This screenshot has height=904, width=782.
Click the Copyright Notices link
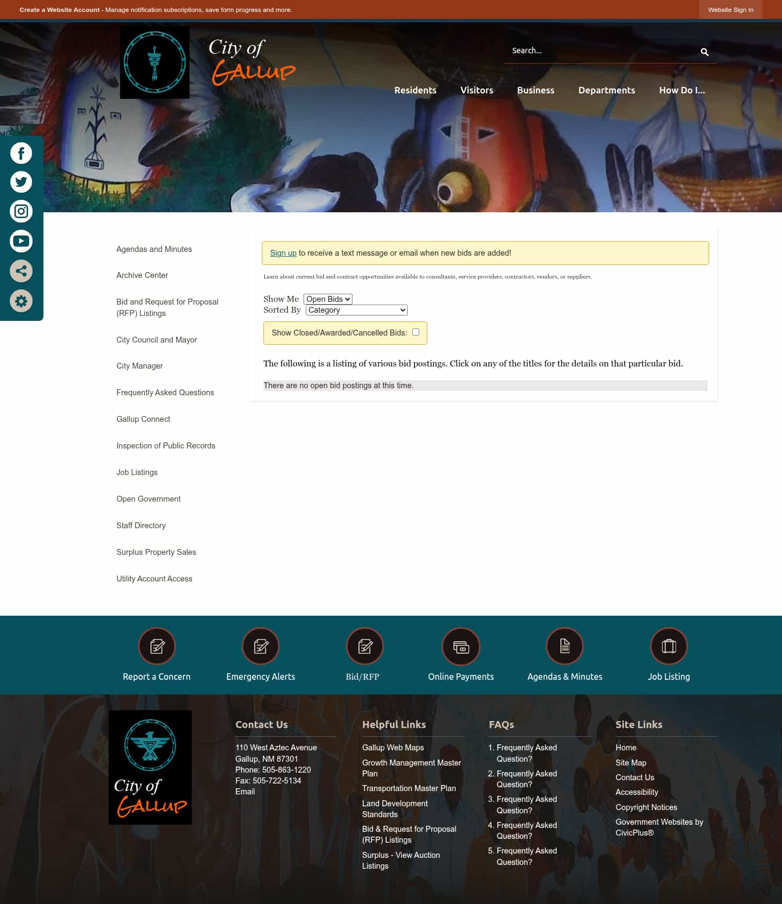point(646,807)
